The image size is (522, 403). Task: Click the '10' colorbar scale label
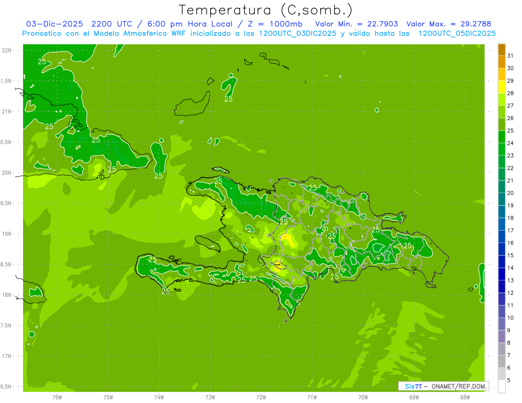pyautogui.click(x=511, y=317)
